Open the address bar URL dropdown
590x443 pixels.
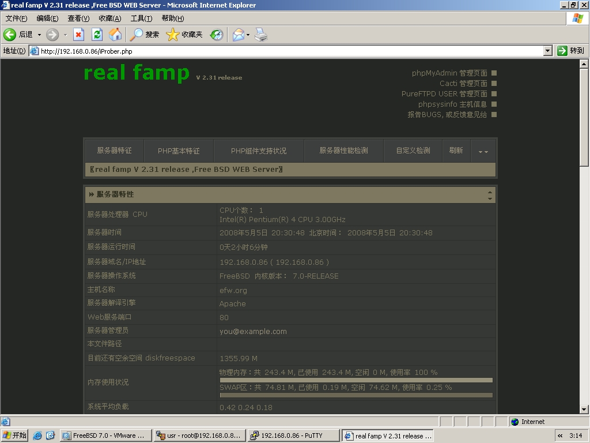click(548, 51)
